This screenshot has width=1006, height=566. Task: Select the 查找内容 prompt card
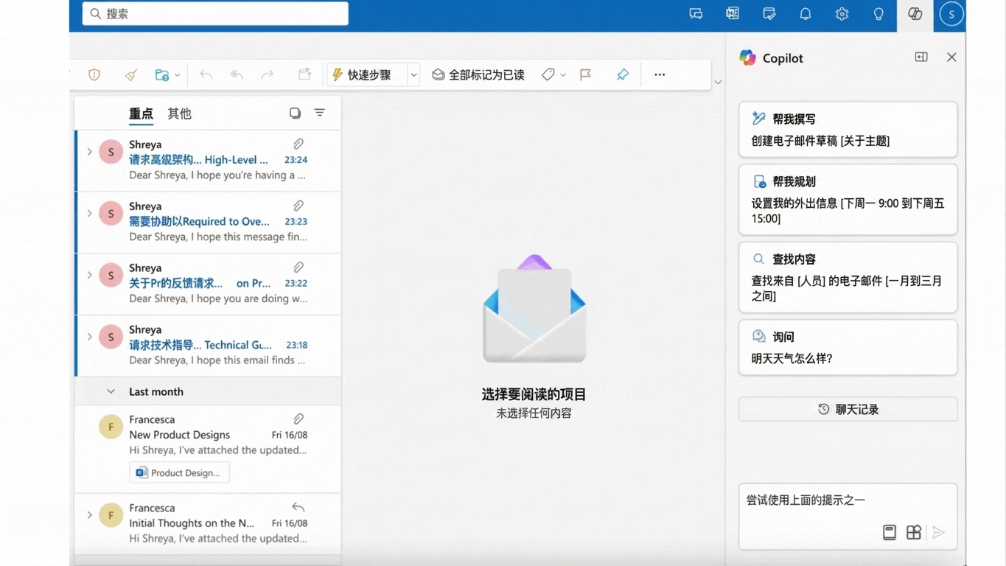point(848,277)
